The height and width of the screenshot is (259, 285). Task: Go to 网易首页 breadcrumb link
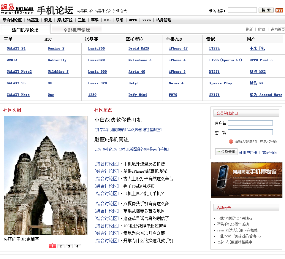click(x=84, y=11)
